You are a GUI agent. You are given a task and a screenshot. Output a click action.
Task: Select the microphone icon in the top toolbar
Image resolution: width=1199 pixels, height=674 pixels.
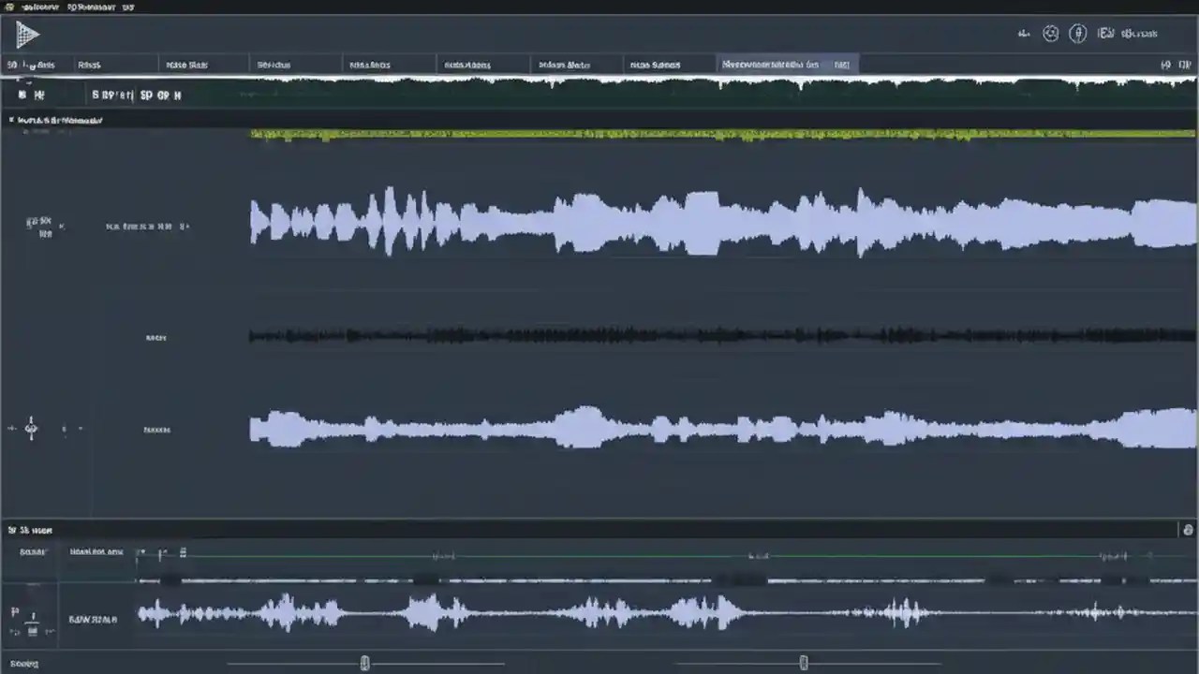coord(1078,34)
